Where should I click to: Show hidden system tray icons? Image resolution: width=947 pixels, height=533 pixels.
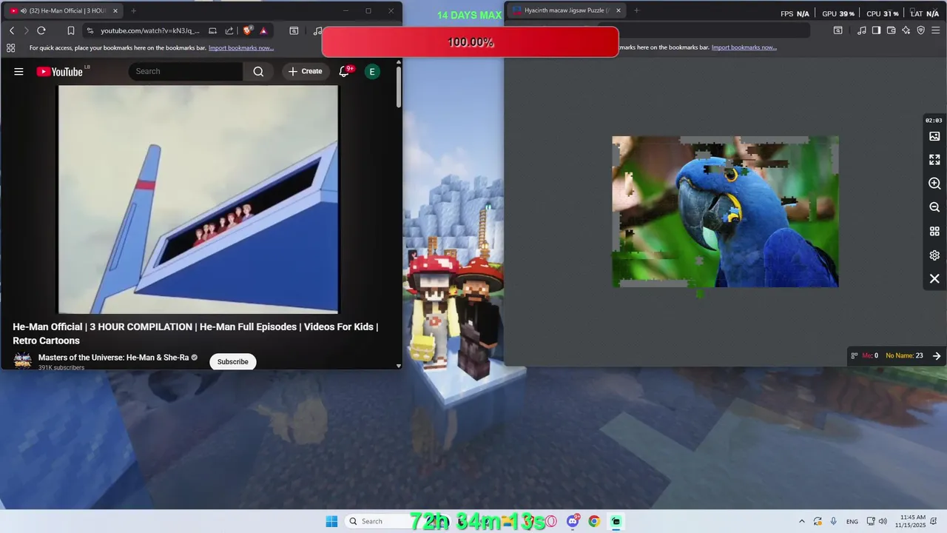tap(801, 521)
